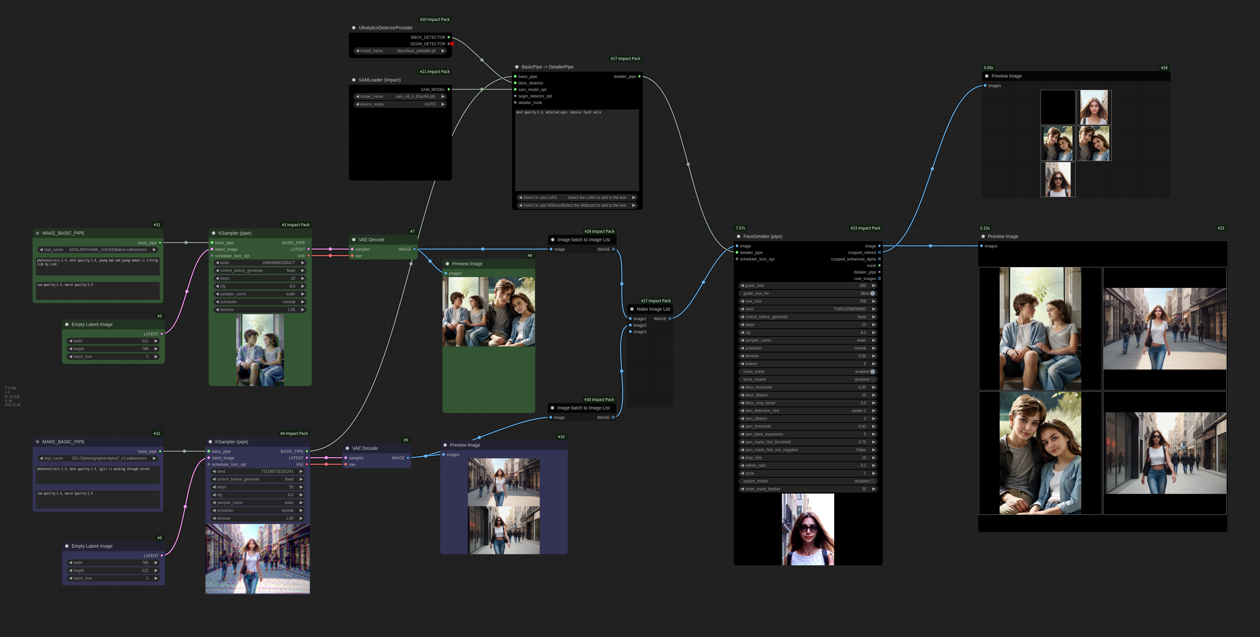Edit 'detailed eyes, natural faint smile' prompt
Screen dimensions: 1260x637
[577, 150]
